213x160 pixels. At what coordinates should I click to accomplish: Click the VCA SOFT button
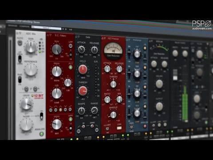point(165,124)
